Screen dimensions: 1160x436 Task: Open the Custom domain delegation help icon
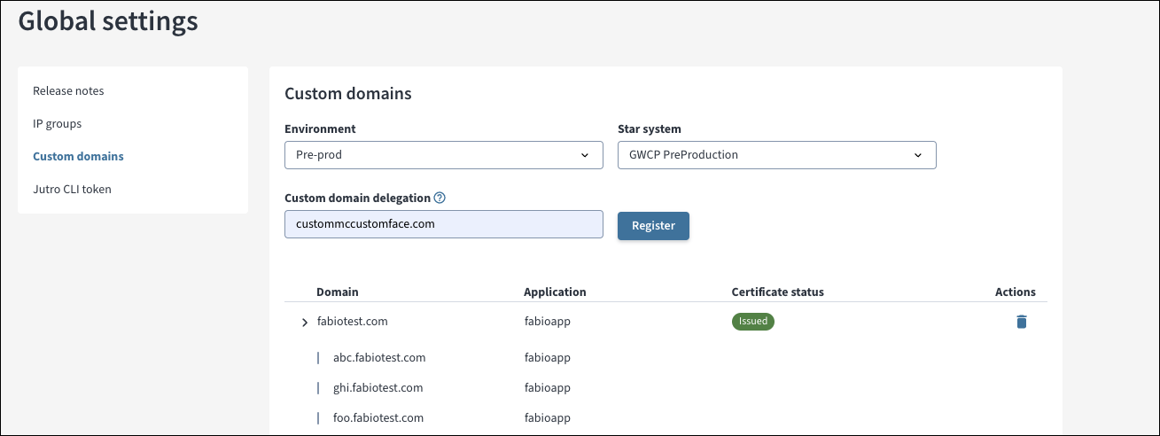click(440, 198)
